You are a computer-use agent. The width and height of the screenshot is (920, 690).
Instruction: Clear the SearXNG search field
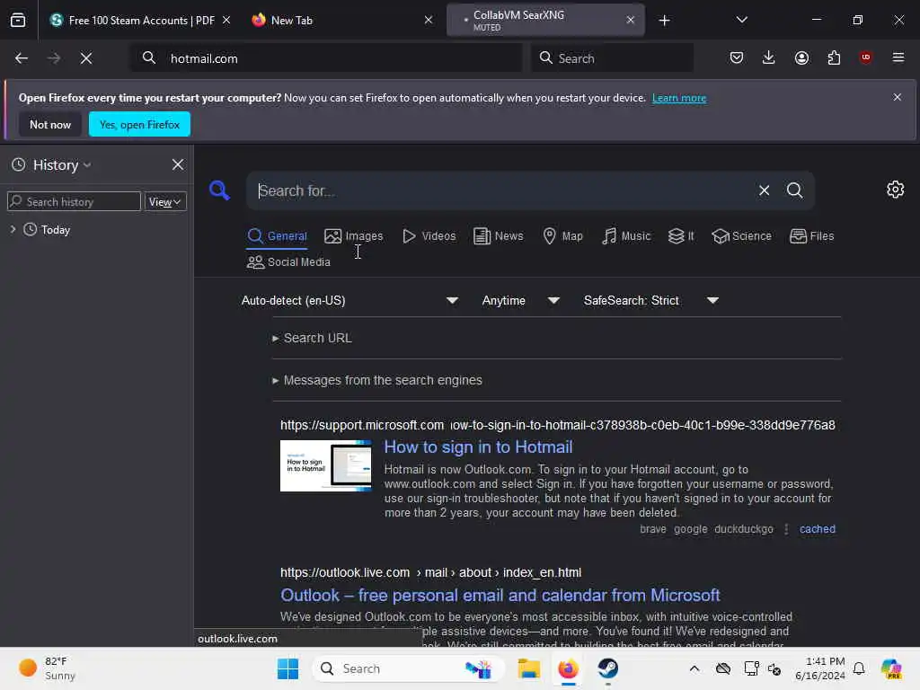764,190
